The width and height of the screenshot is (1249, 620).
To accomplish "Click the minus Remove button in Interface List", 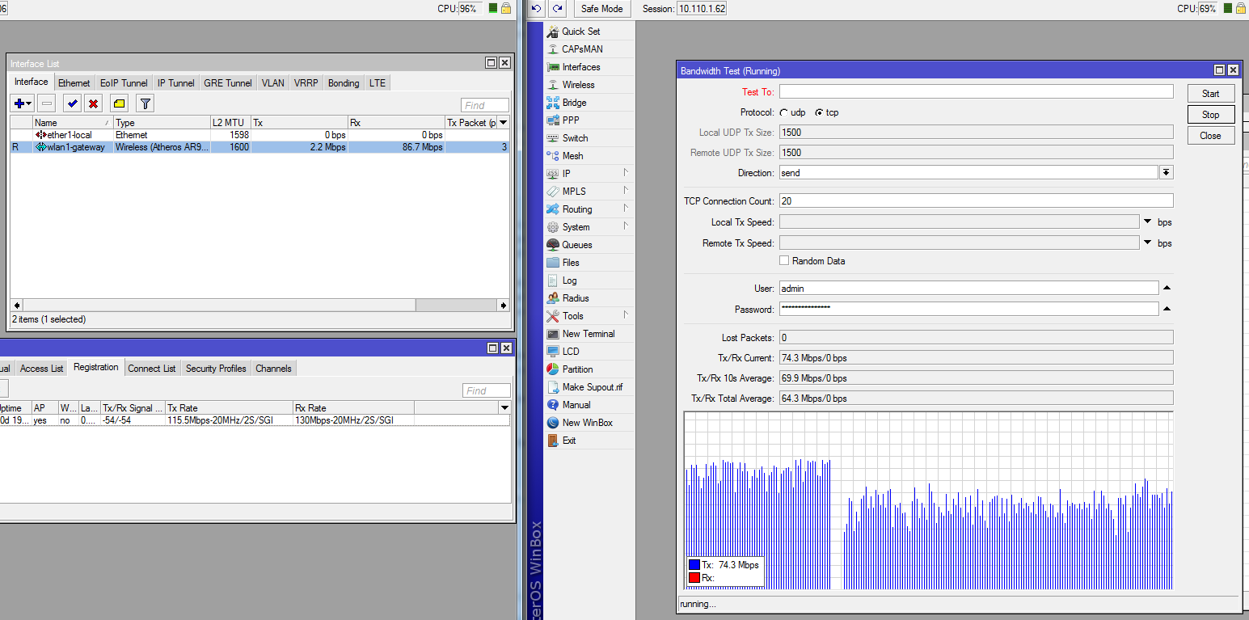I will coord(47,103).
